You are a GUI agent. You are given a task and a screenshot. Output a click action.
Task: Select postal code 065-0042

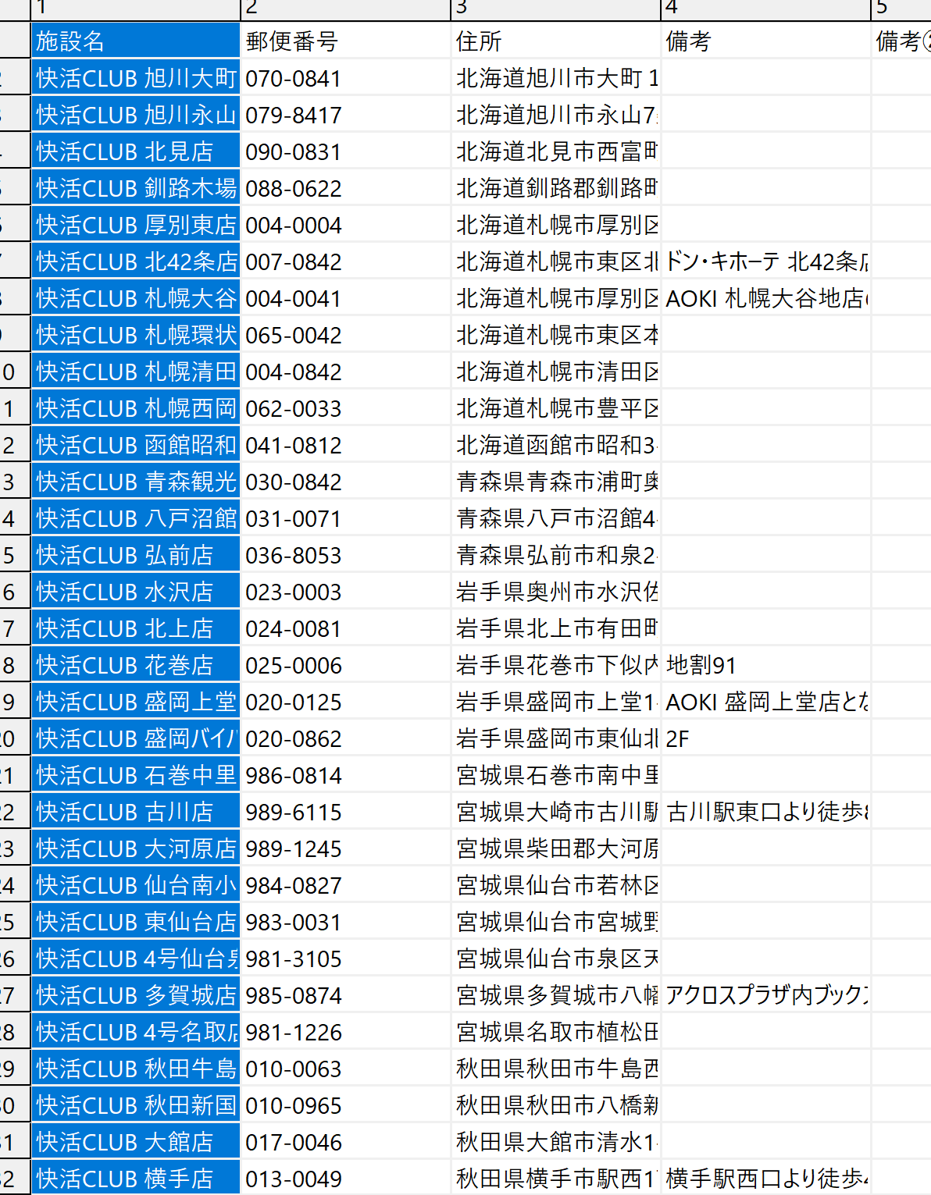[x=345, y=334]
